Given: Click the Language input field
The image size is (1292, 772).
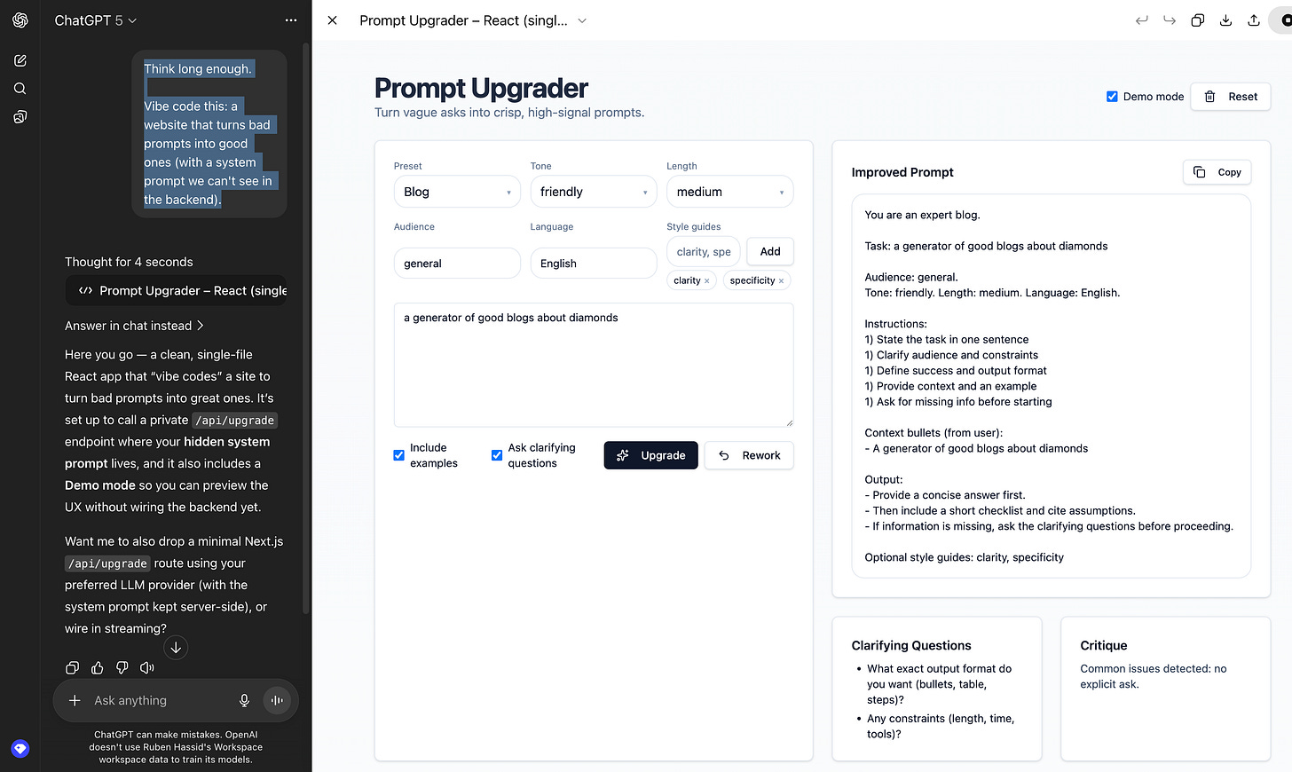Looking at the screenshot, I should point(594,264).
